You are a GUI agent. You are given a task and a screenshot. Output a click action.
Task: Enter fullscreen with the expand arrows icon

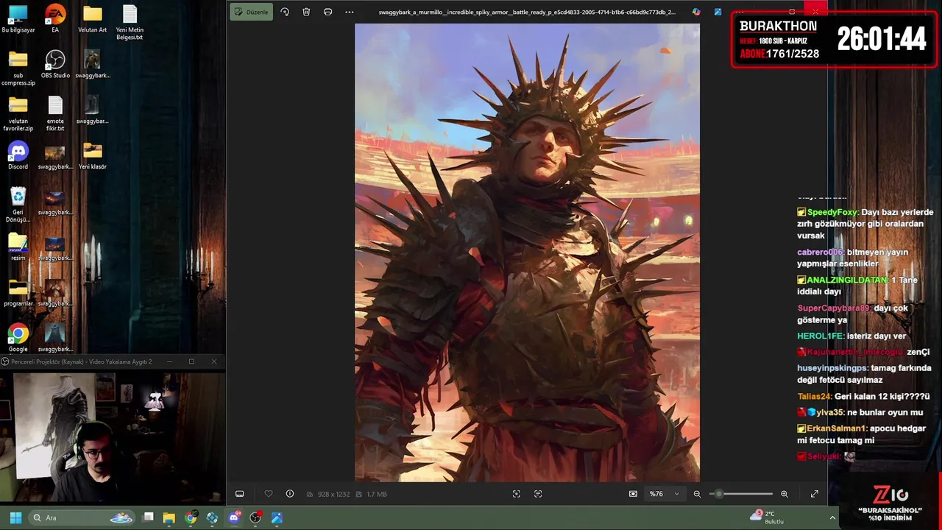pos(814,494)
